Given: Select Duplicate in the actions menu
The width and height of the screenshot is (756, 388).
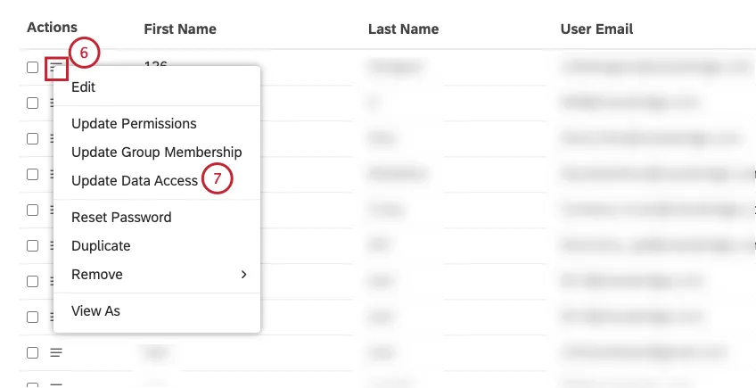Looking at the screenshot, I should (101, 246).
